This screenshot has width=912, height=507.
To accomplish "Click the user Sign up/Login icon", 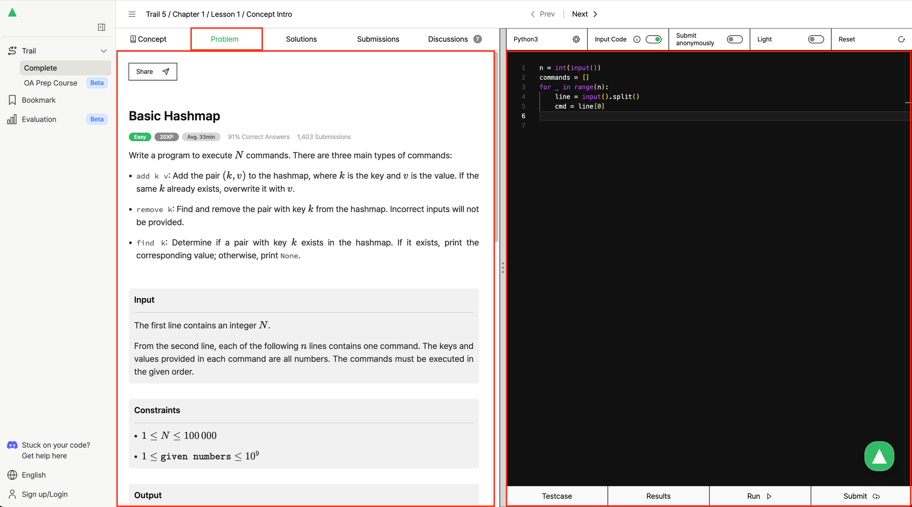I will pos(12,494).
